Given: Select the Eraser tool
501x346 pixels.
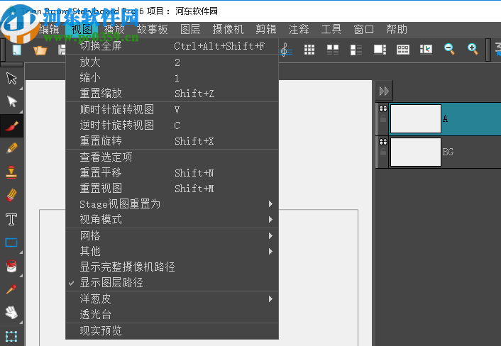Looking at the screenshot, I should [x=11, y=195].
